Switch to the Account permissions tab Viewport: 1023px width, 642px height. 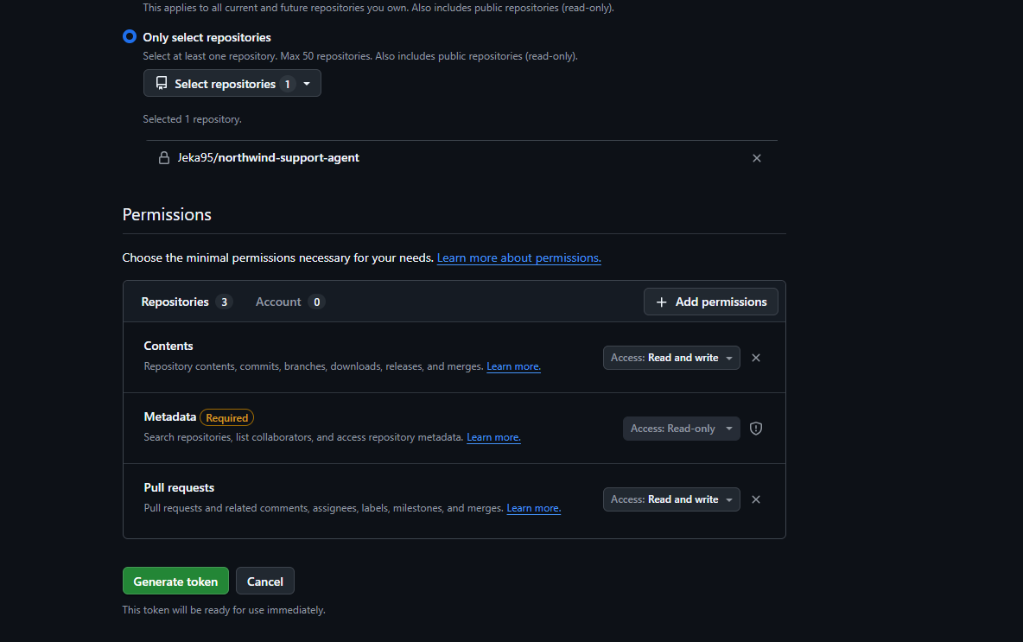(x=290, y=302)
